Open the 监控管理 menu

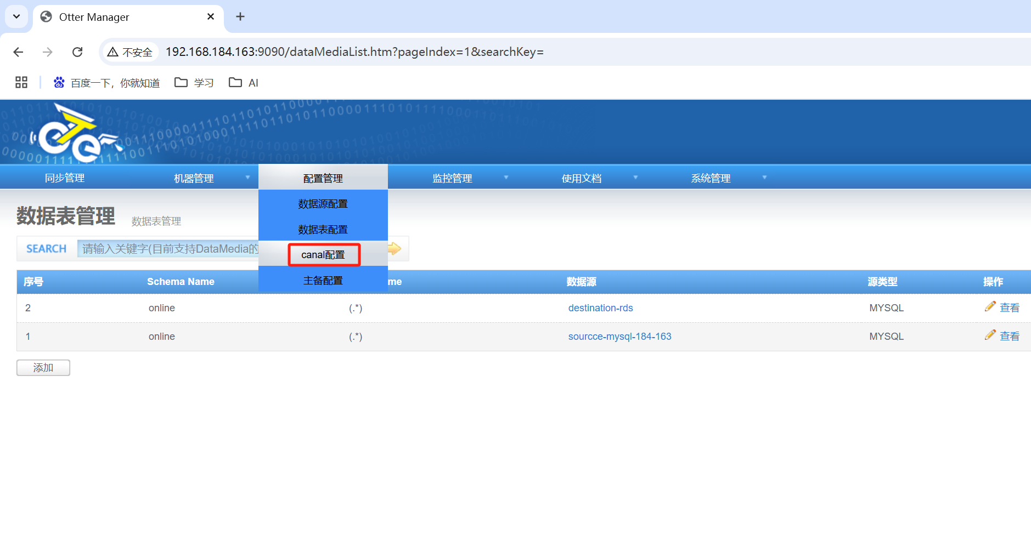pyautogui.click(x=452, y=178)
